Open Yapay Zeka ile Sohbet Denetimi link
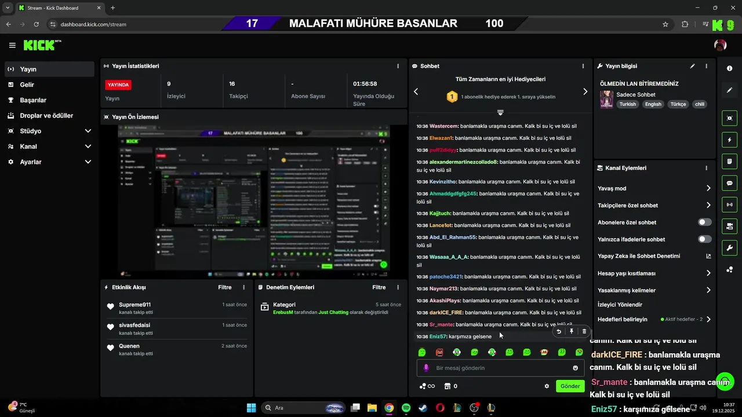Screen dimensions: 742x417 pyautogui.click(x=654, y=256)
